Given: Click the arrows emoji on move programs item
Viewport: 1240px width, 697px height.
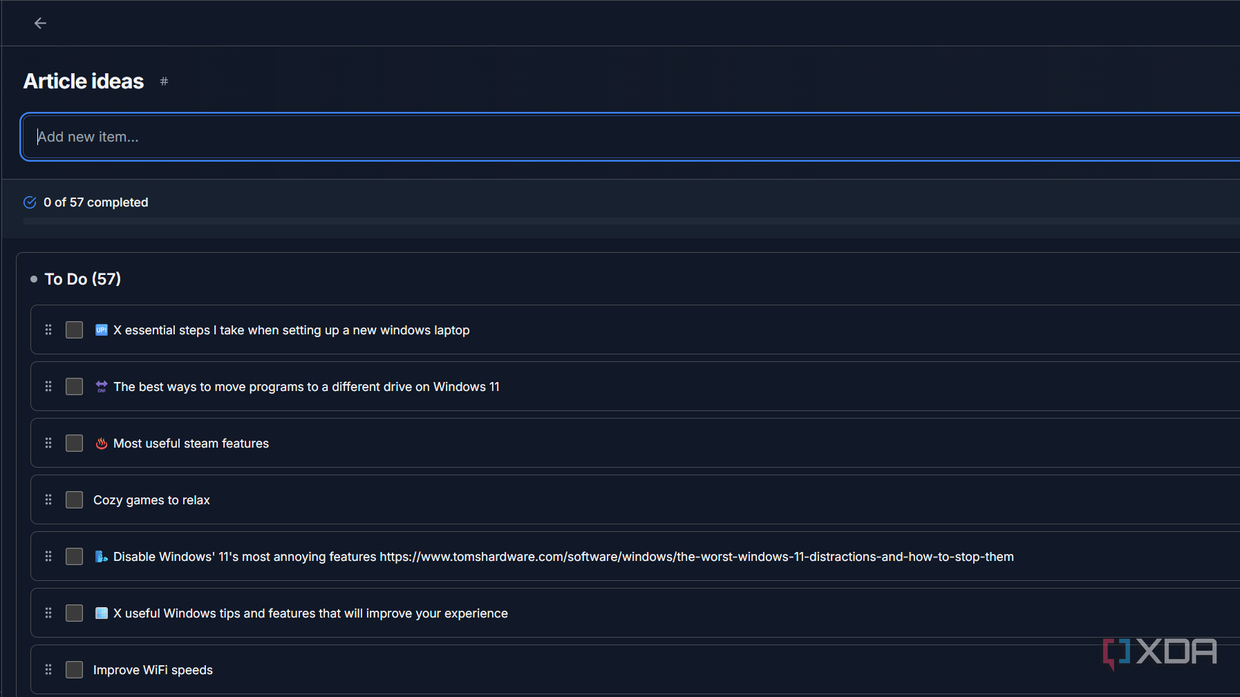Looking at the screenshot, I should pos(102,387).
